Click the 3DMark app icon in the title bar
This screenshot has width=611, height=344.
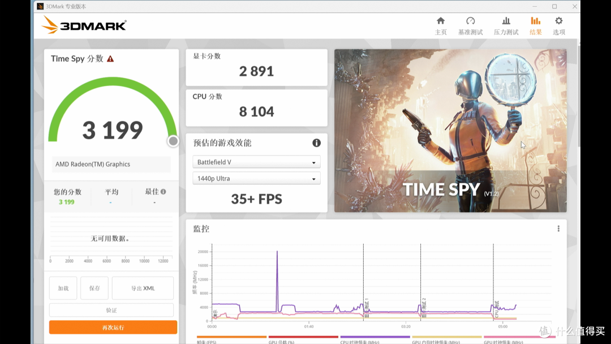tap(40, 6)
